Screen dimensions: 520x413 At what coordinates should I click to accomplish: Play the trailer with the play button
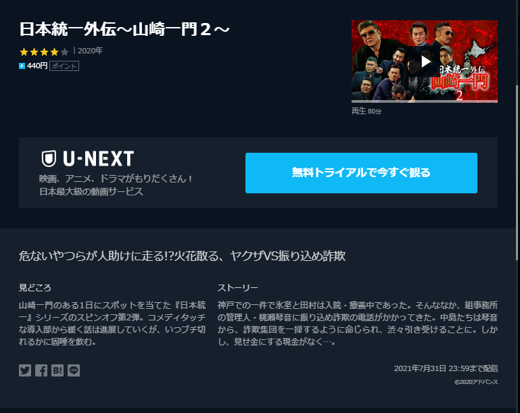pyautogui.click(x=425, y=62)
